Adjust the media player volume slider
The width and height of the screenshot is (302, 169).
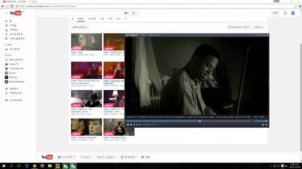pos(261,121)
